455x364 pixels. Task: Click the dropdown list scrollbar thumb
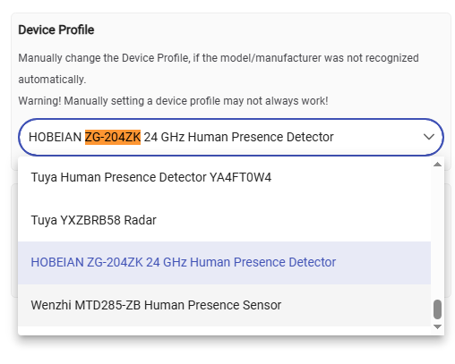(x=437, y=309)
